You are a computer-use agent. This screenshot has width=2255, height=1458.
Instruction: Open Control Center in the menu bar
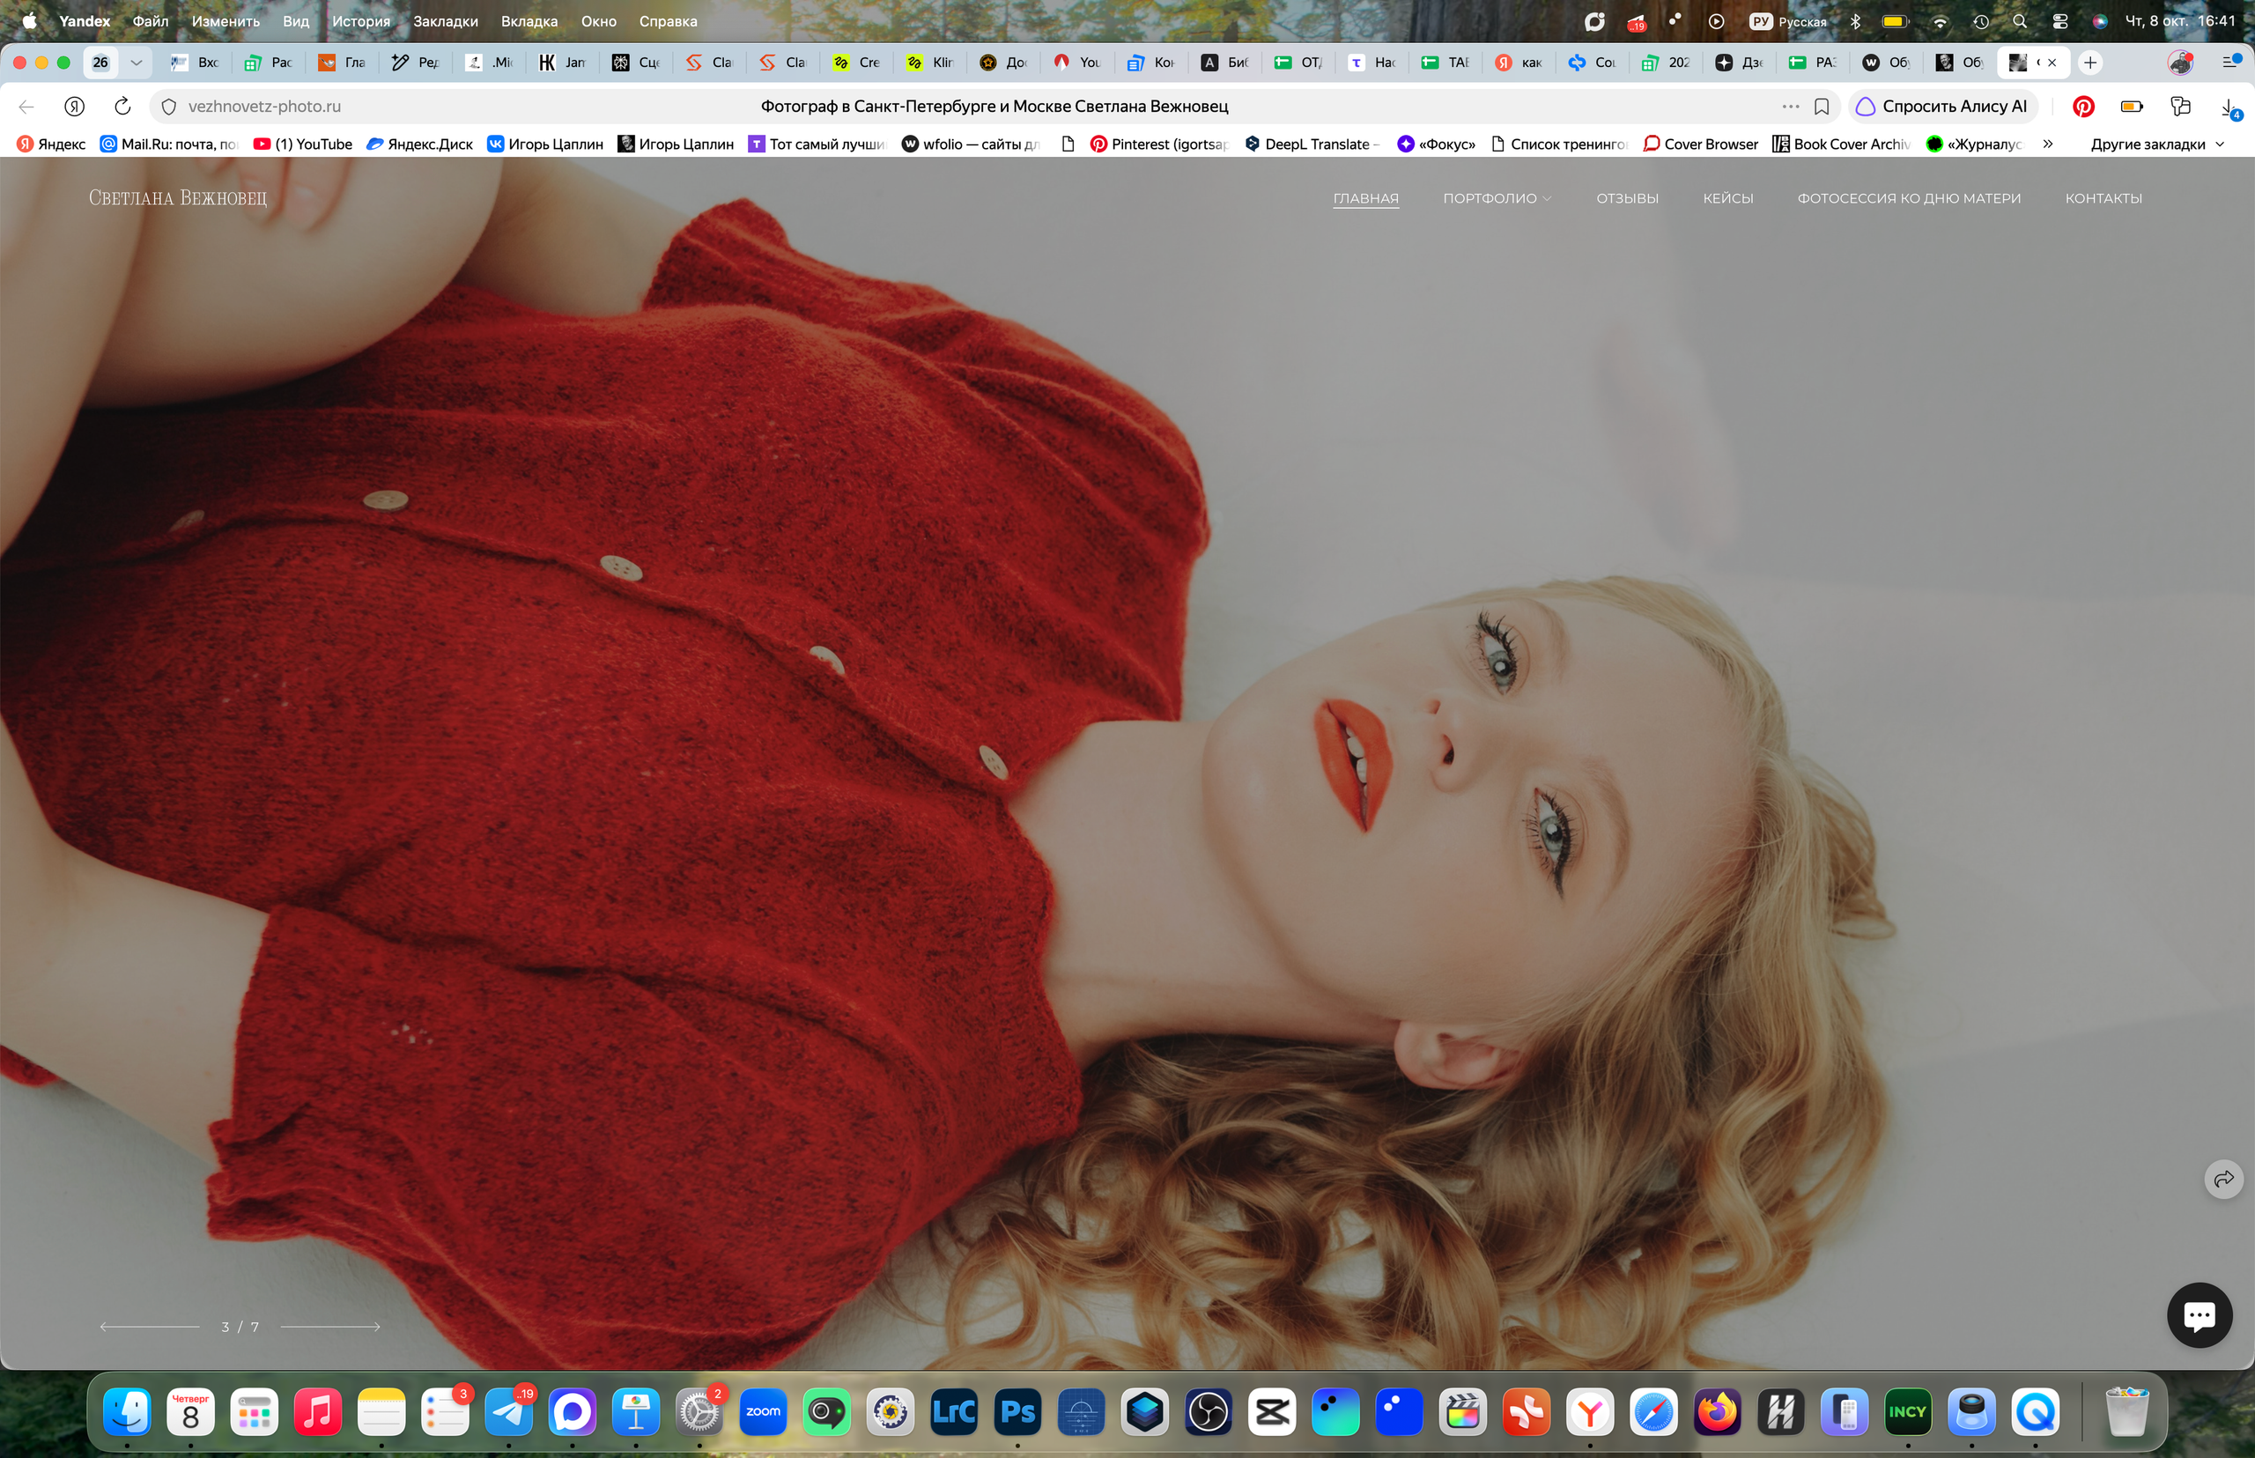pos(2059,21)
